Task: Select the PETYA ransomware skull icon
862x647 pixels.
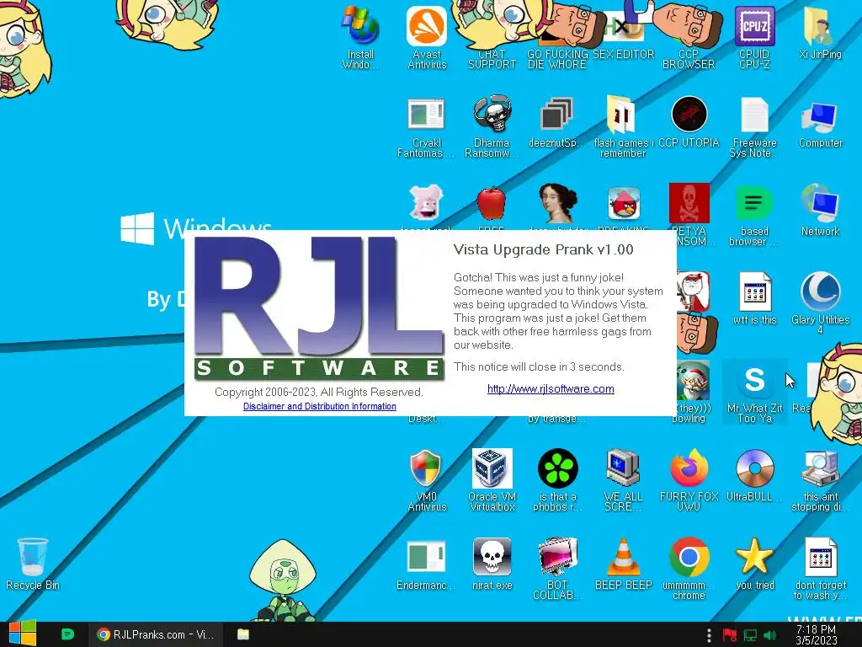Action: (689, 203)
